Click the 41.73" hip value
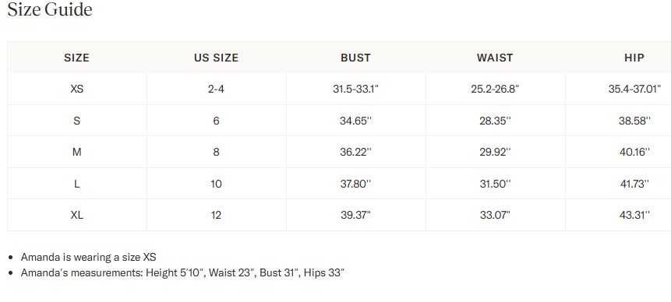 tap(634, 184)
